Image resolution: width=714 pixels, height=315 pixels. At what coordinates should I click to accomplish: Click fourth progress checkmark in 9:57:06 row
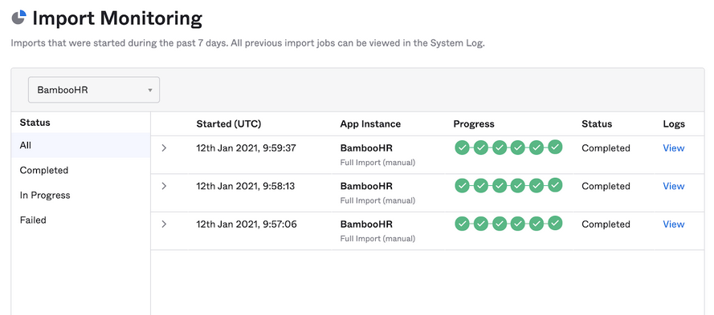518,223
